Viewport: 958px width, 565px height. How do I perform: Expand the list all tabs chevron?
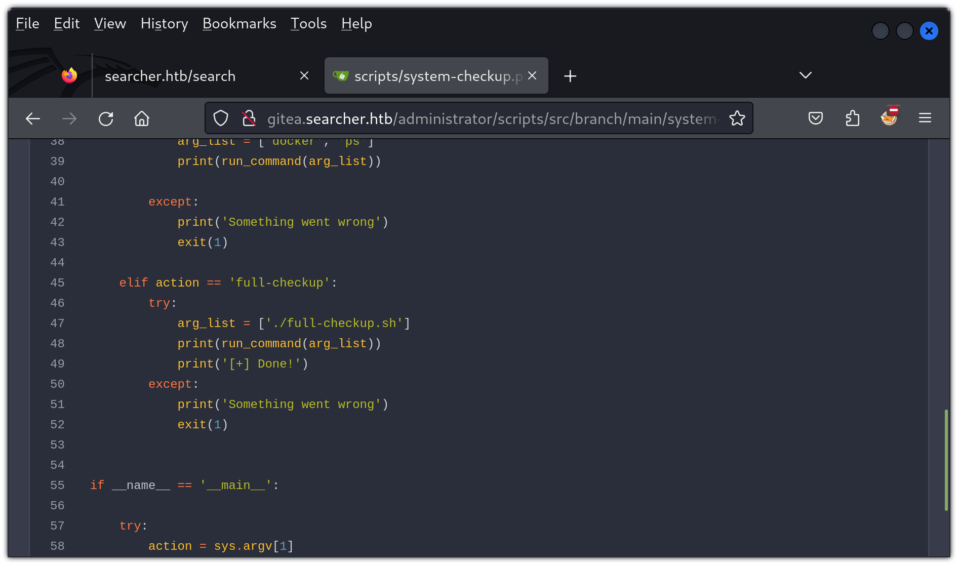coord(805,75)
